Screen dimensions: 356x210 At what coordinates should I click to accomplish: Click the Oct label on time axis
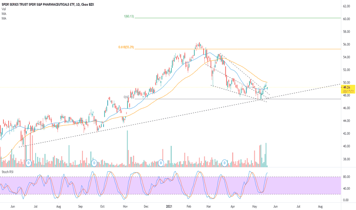pos(102,207)
